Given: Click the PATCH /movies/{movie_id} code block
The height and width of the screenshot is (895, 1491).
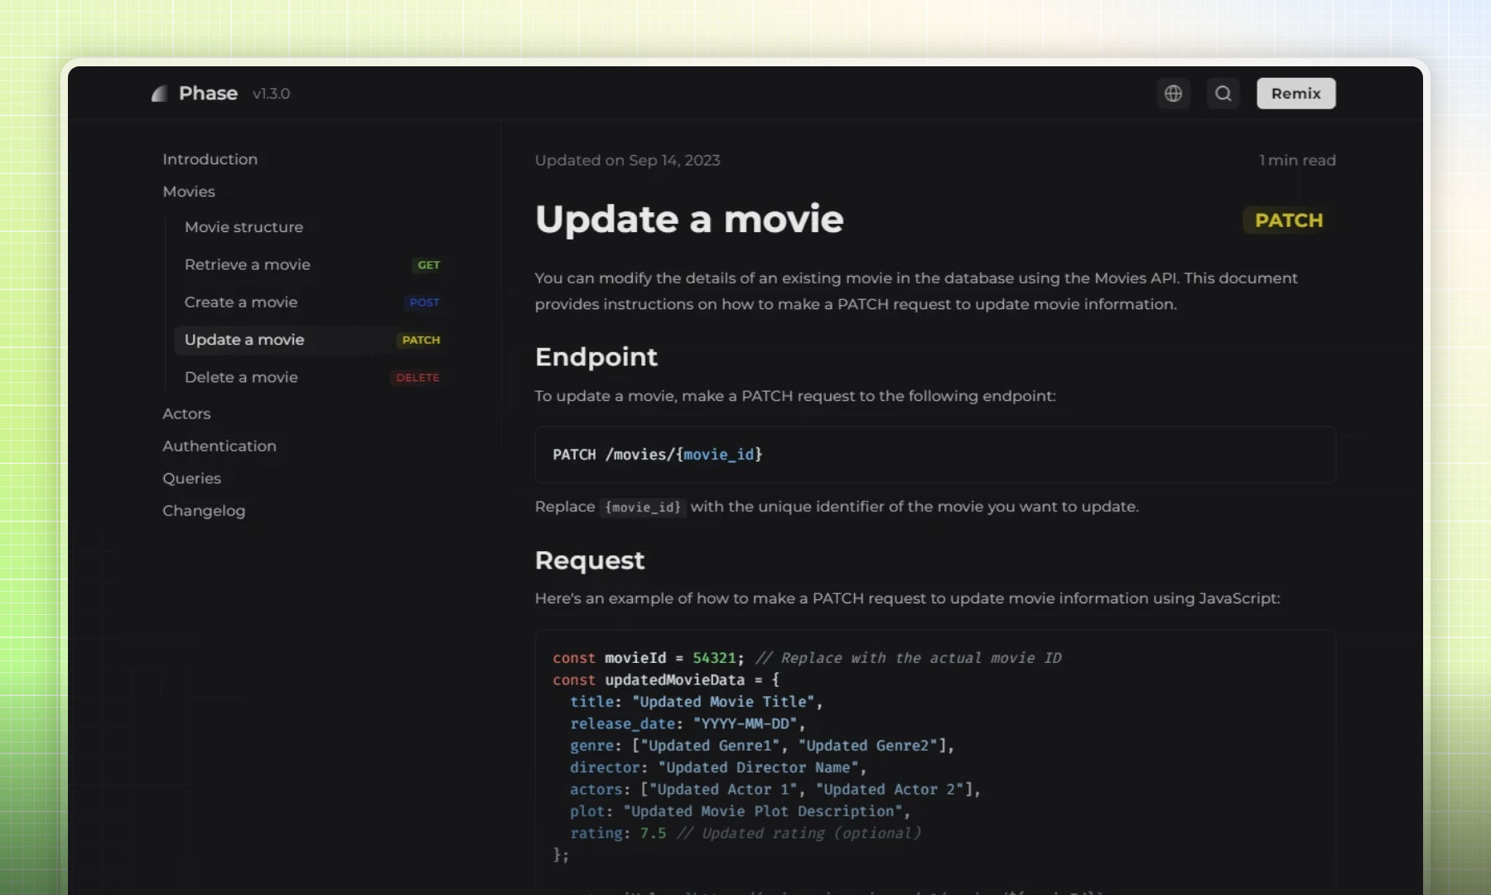Looking at the screenshot, I should point(935,455).
